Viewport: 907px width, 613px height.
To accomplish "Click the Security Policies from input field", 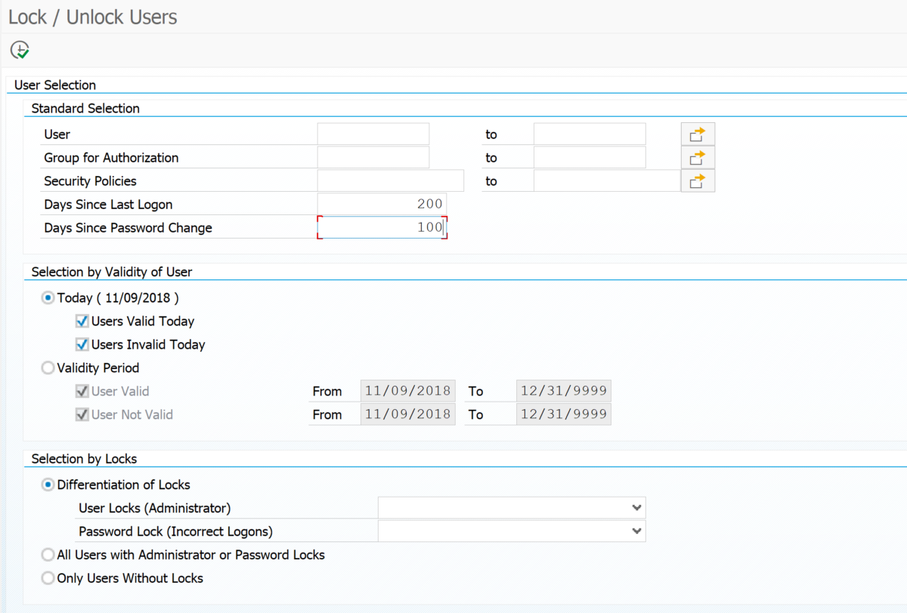I will coord(390,181).
